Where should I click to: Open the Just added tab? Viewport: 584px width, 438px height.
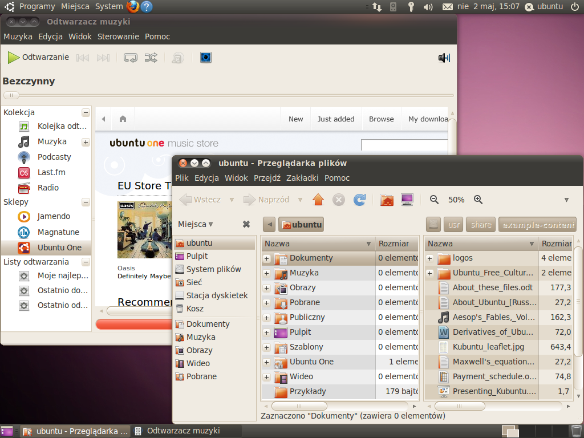pyautogui.click(x=336, y=119)
